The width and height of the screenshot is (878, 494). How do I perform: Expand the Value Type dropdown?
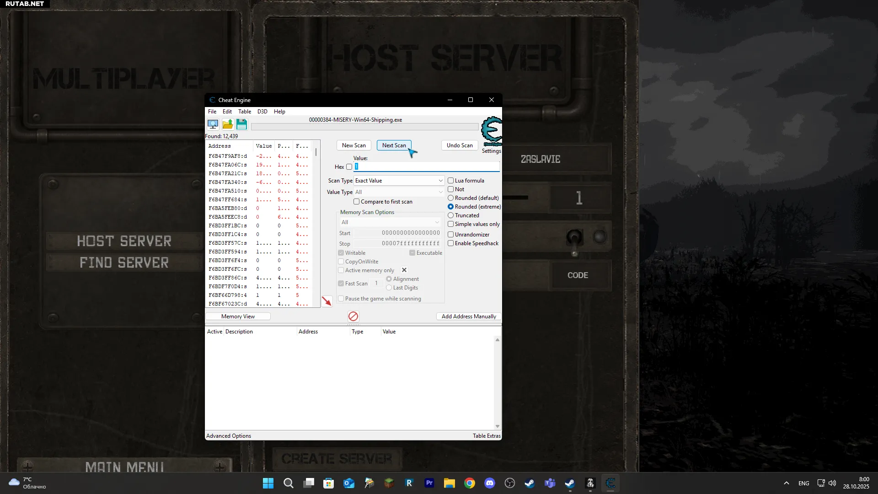point(398,192)
